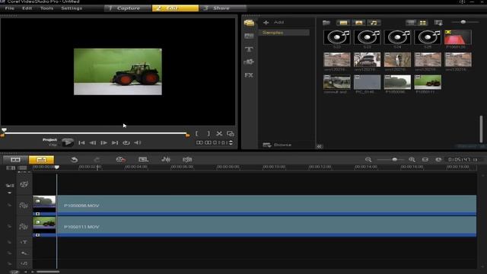
Task: Click the Browse button
Action: (277, 145)
